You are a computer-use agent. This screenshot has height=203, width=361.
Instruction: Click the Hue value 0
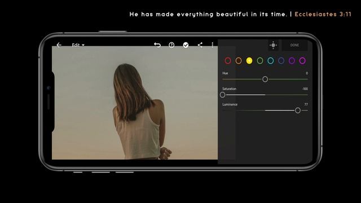pyautogui.click(x=307, y=73)
